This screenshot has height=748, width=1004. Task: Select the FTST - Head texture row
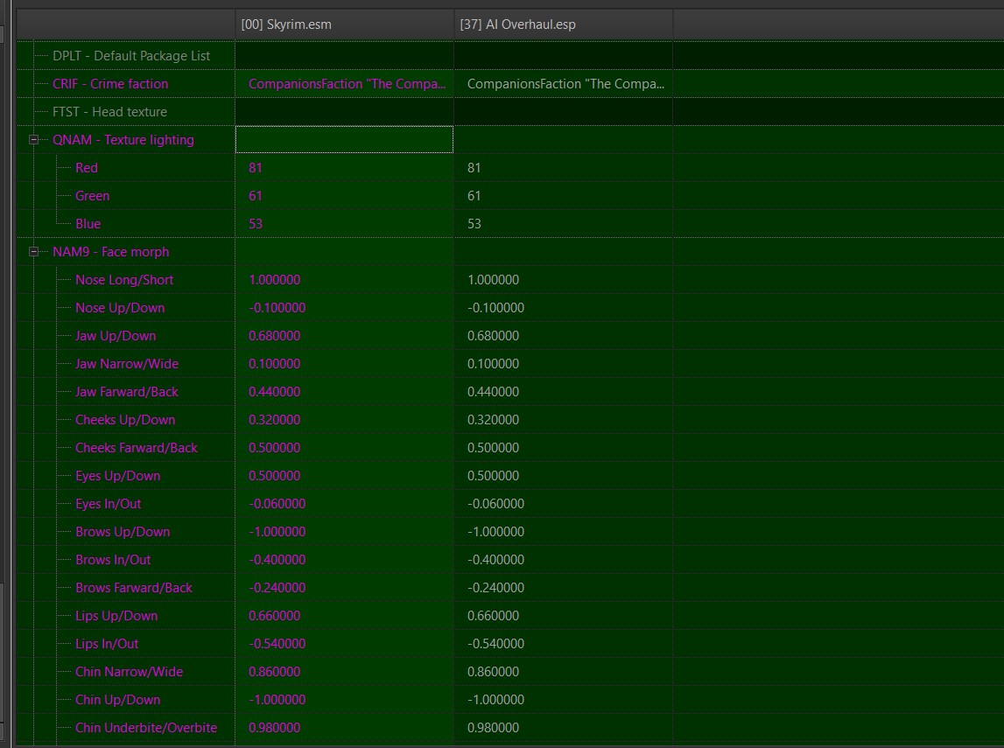[509, 112]
